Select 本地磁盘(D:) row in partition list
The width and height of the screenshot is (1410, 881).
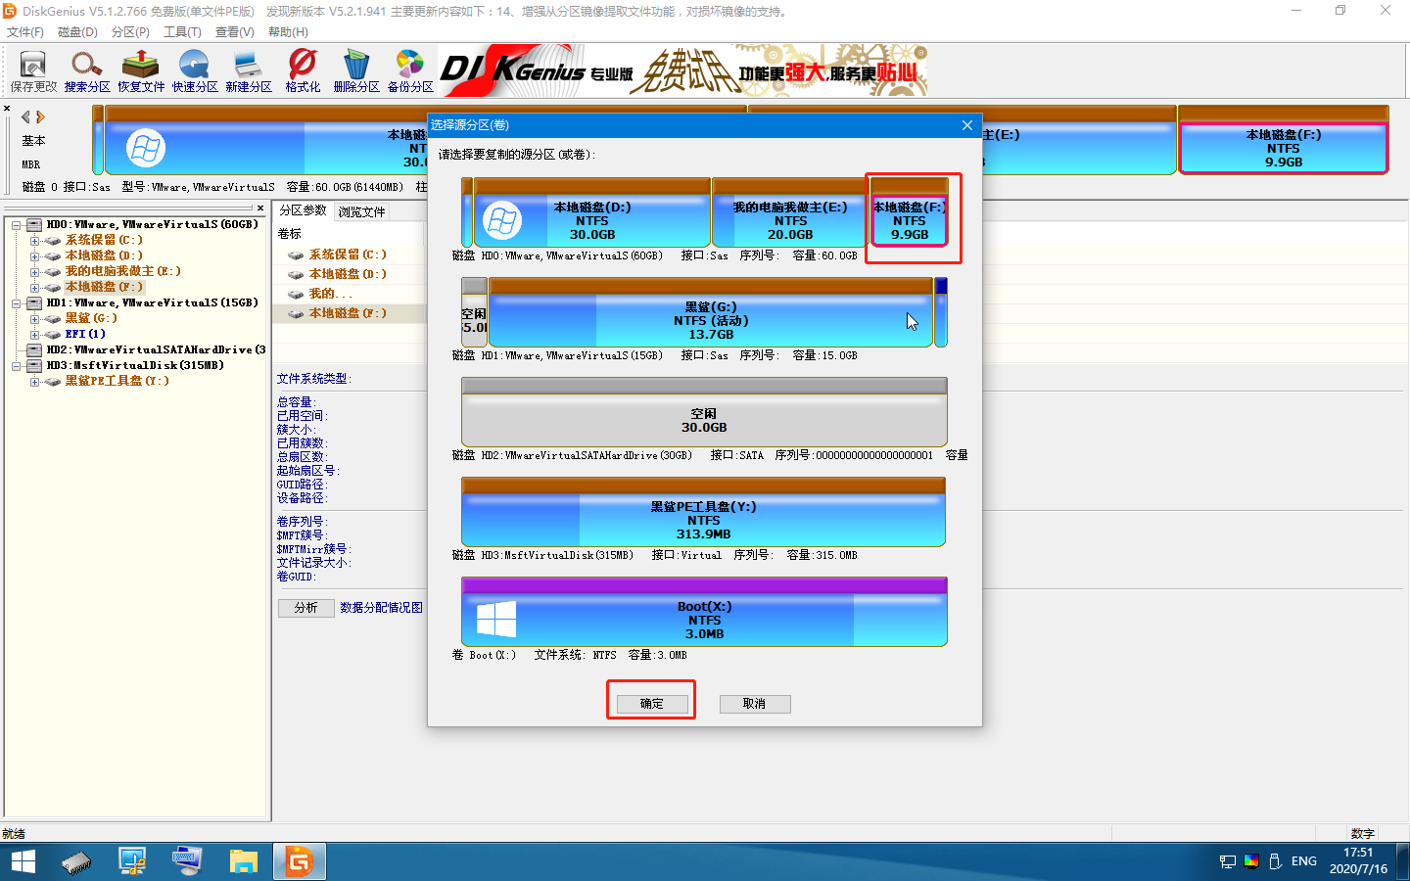348,274
